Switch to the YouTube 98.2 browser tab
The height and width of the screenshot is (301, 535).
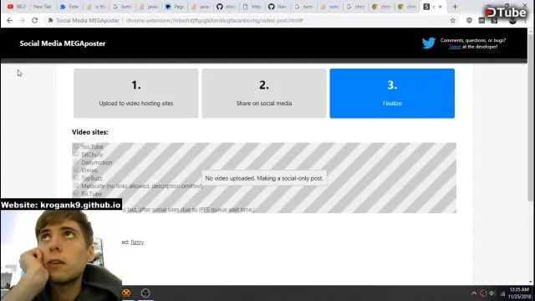(17, 7)
